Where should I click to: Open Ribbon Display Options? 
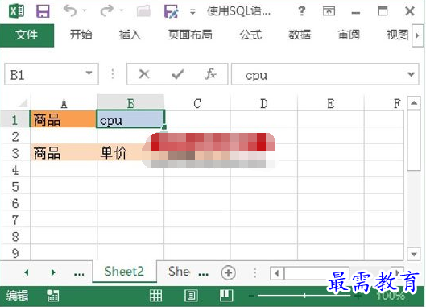tap(329, 11)
